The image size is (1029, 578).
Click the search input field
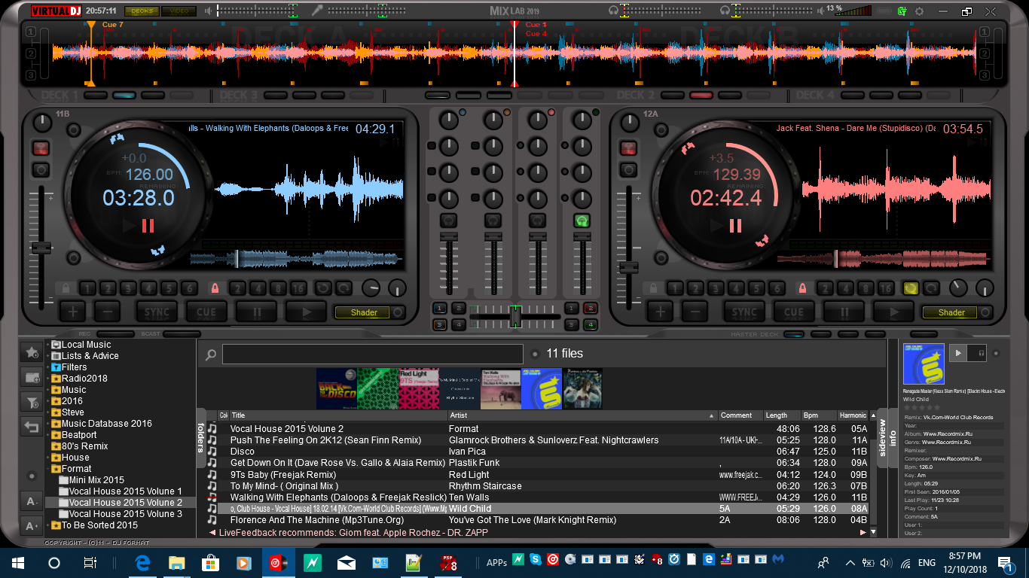373,354
